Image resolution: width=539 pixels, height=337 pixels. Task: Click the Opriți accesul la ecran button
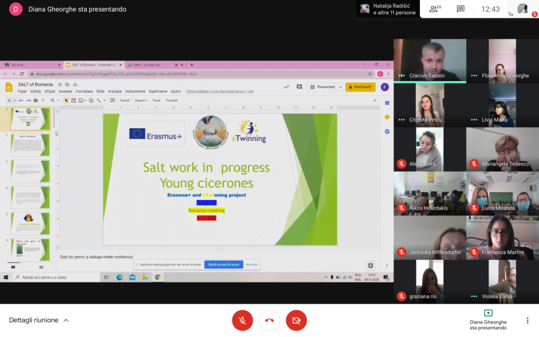(x=223, y=265)
